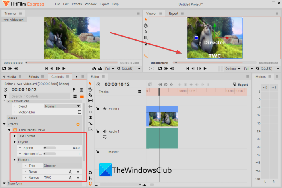
Task: Lock the Video 1 track
Action: pyautogui.click(x=97, y=109)
